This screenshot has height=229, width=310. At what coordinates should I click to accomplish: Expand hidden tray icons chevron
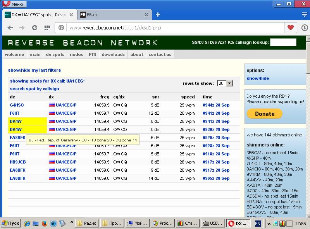pos(269,224)
